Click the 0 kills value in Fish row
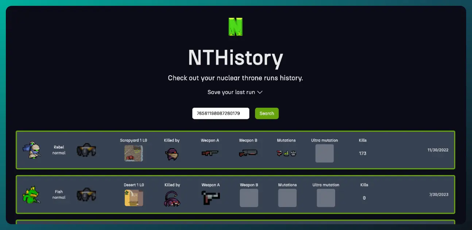472x230 pixels. tap(364, 198)
